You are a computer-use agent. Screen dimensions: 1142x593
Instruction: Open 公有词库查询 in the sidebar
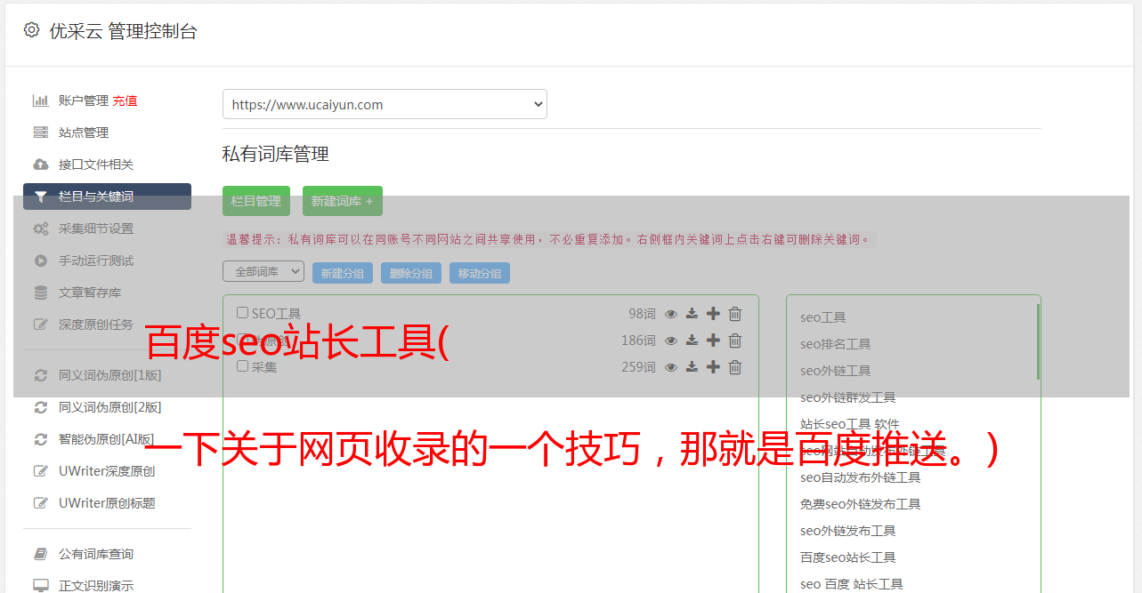pyautogui.click(x=96, y=554)
